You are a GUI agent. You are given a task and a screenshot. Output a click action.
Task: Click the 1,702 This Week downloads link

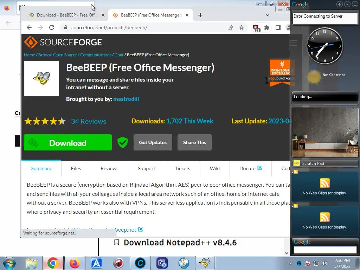point(190,121)
